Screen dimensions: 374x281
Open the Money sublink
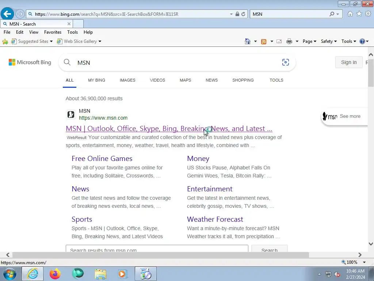[198, 159]
